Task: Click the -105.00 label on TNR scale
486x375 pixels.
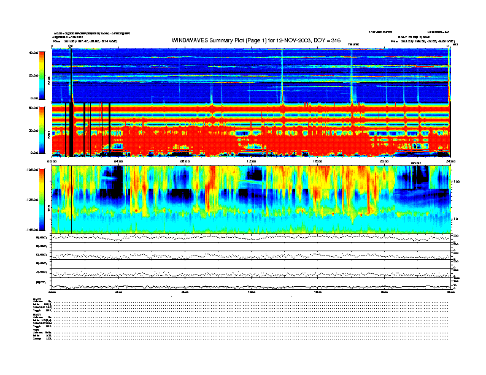Action: coord(33,170)
